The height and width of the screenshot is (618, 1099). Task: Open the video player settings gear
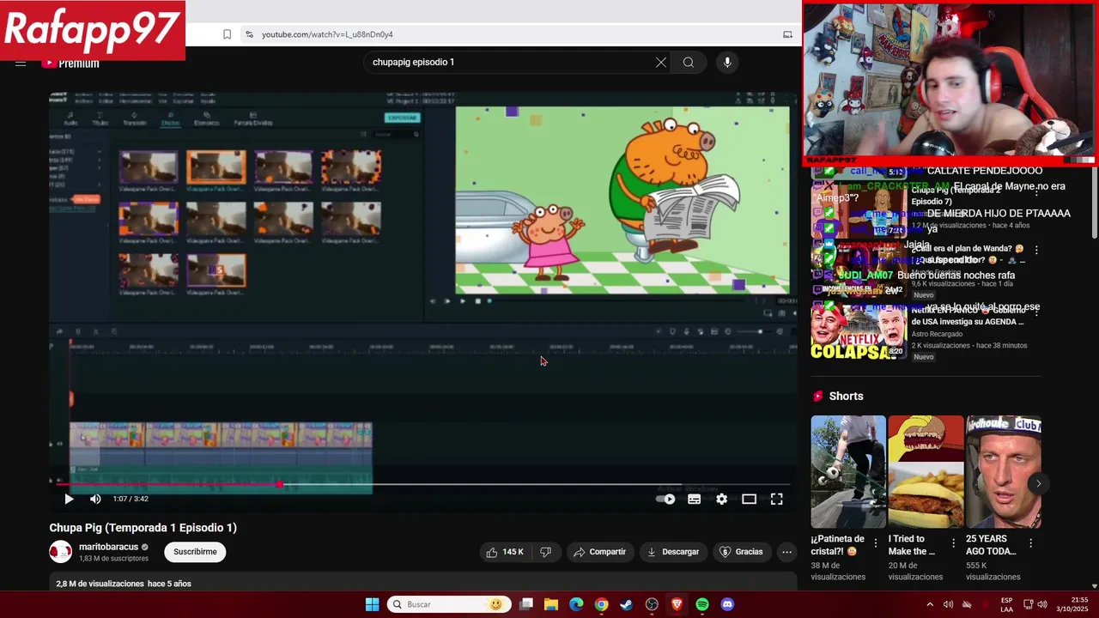721,499
